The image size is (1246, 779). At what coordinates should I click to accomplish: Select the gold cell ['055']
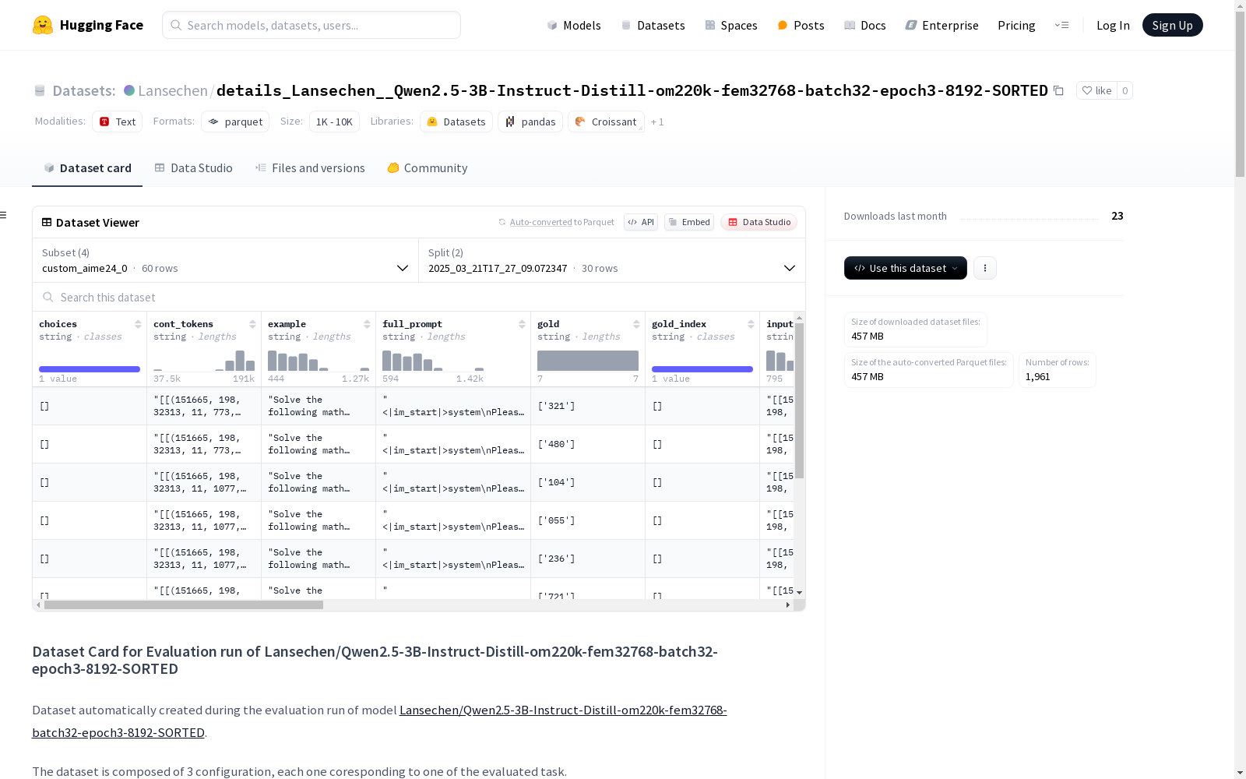click(x=588, y=520)
